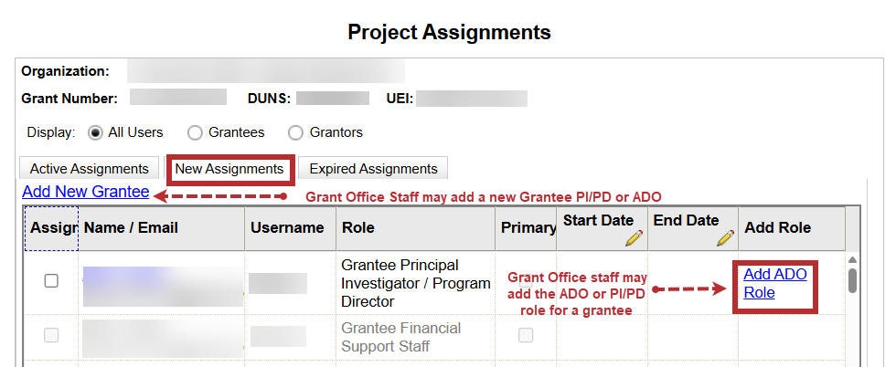This screenshot has height=367, width=896.
Task: Select the All Users radio button
Action: point(96,132)
